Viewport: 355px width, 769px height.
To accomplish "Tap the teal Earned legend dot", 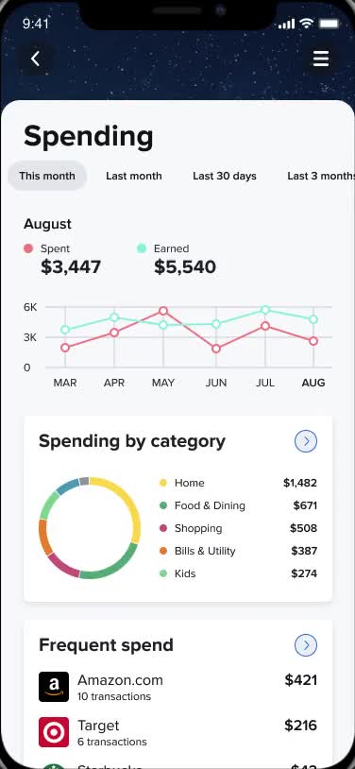I will click(142, 248).
